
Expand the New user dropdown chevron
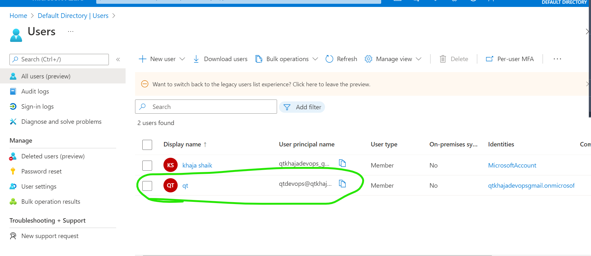pyautogui.click(x=182, y=59)
